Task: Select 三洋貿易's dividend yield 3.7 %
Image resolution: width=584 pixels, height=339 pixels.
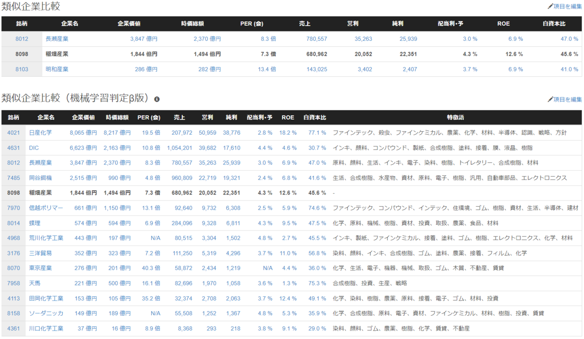Action: pyautogui.click(x=265, y=253)
